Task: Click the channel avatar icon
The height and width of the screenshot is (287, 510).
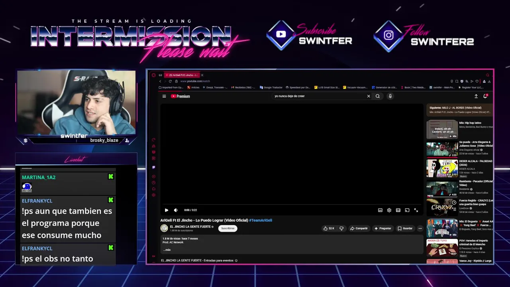Action: [164, 228]
